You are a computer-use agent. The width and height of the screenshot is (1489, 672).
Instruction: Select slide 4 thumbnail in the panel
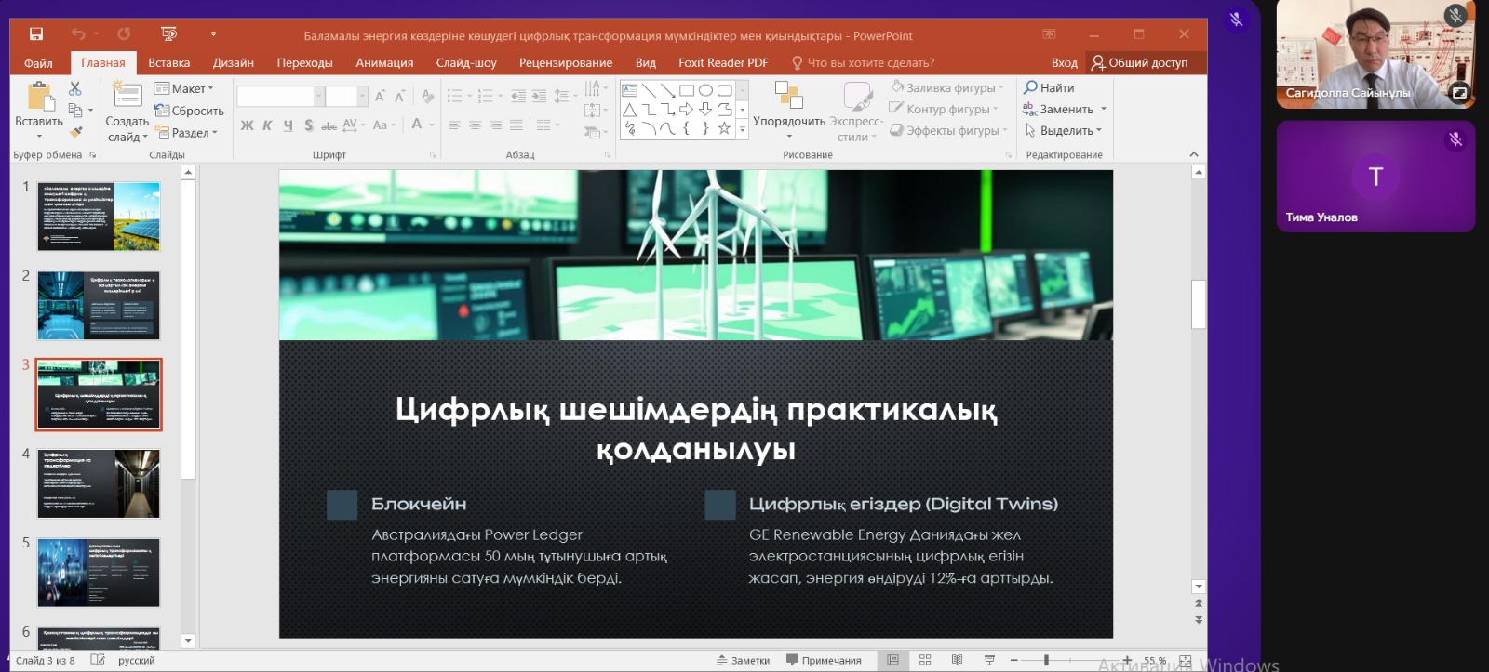[x=99, y=483]
